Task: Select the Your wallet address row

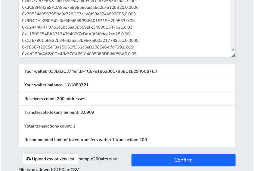Action: click(x=127, y=71)
